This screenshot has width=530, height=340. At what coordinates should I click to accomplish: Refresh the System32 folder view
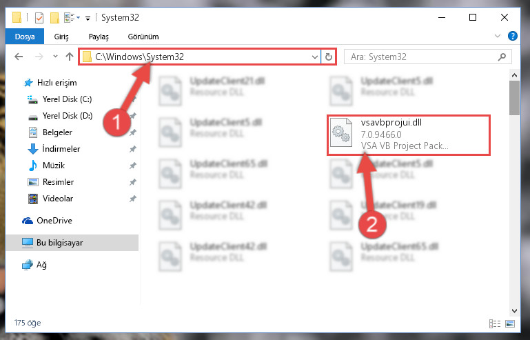329,57
